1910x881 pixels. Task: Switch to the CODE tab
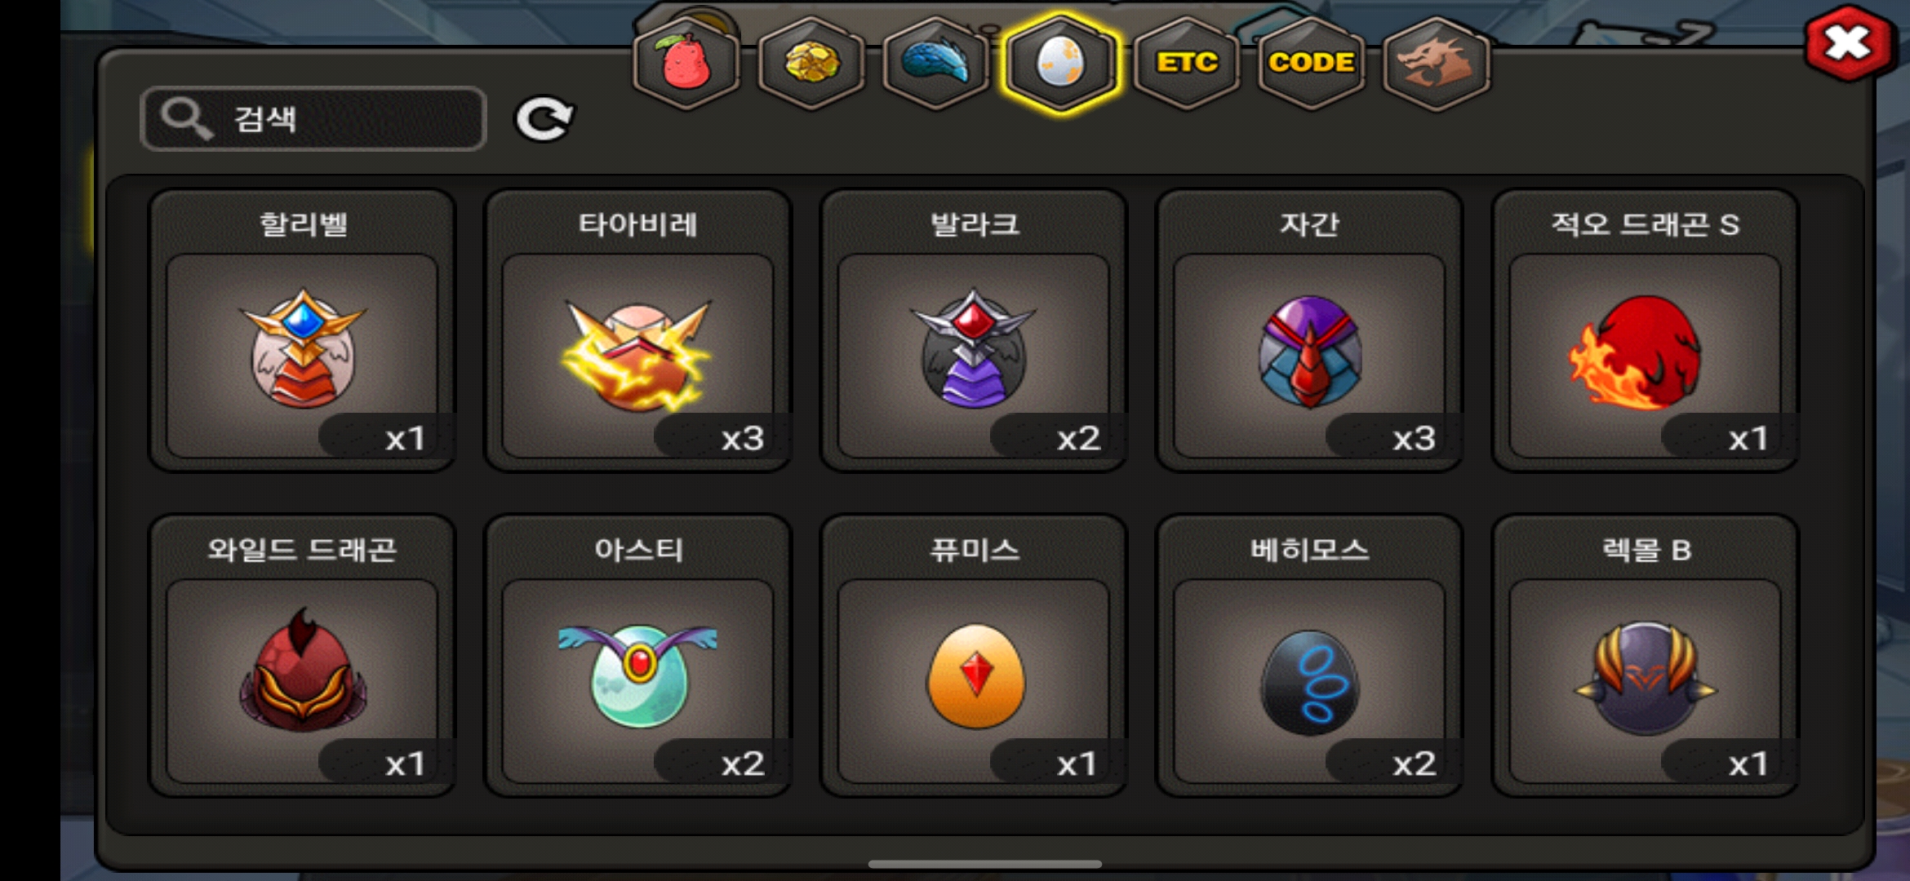1312,62
